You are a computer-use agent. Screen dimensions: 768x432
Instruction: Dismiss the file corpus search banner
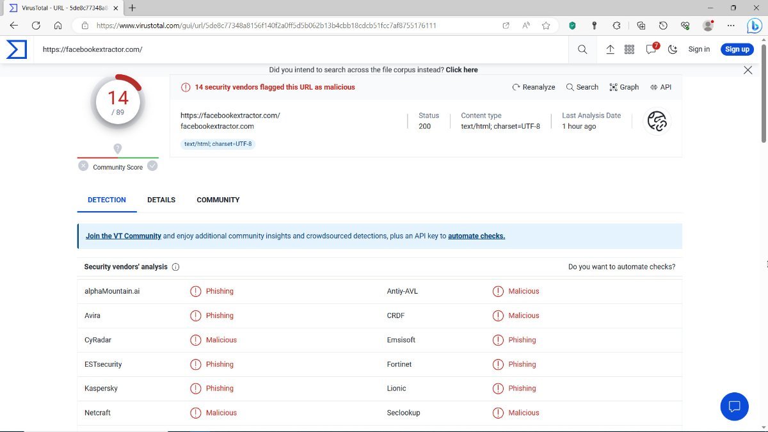[748, 70]
